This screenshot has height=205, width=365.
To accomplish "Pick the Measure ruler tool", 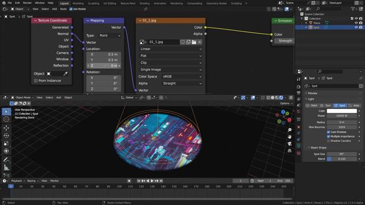I will 6,167.
